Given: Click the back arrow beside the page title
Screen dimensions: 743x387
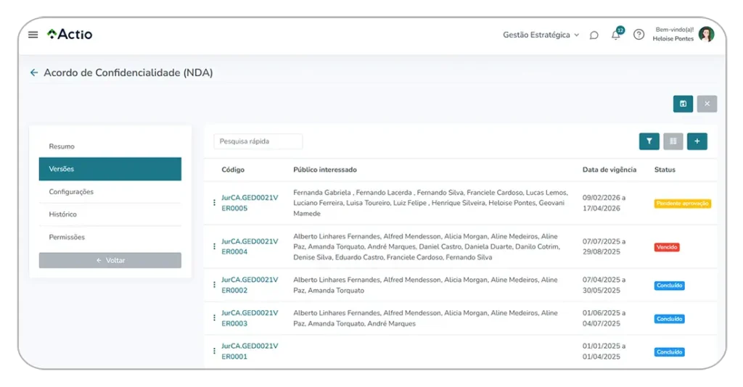Looking at the screenshot, I should [33, 72].
